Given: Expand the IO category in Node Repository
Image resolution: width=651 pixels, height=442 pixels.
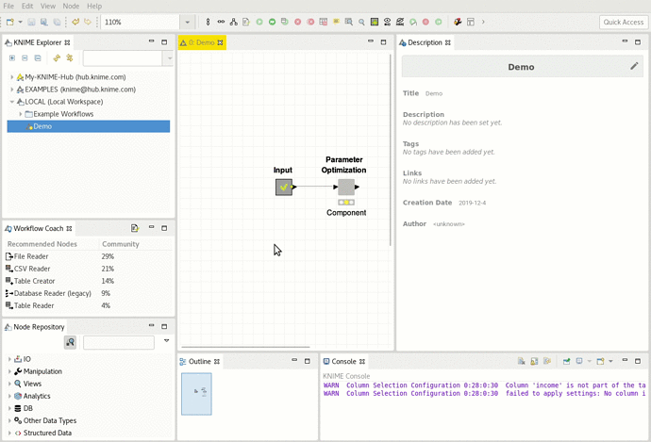Looking at the screenshot, I should pyautogui.click(x=9, y=359).
